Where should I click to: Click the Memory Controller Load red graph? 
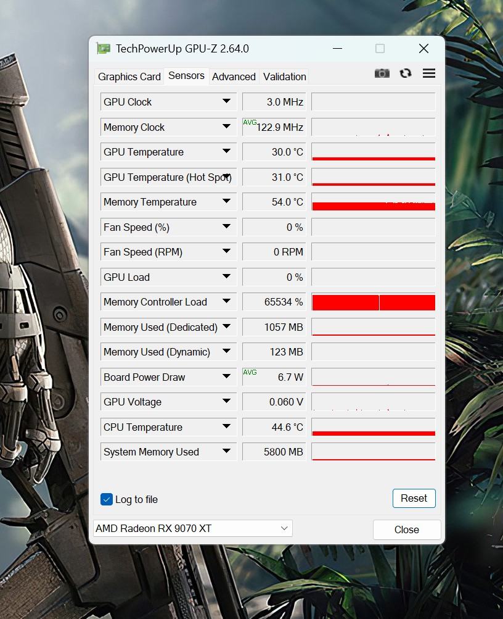(x=374, y=302)
